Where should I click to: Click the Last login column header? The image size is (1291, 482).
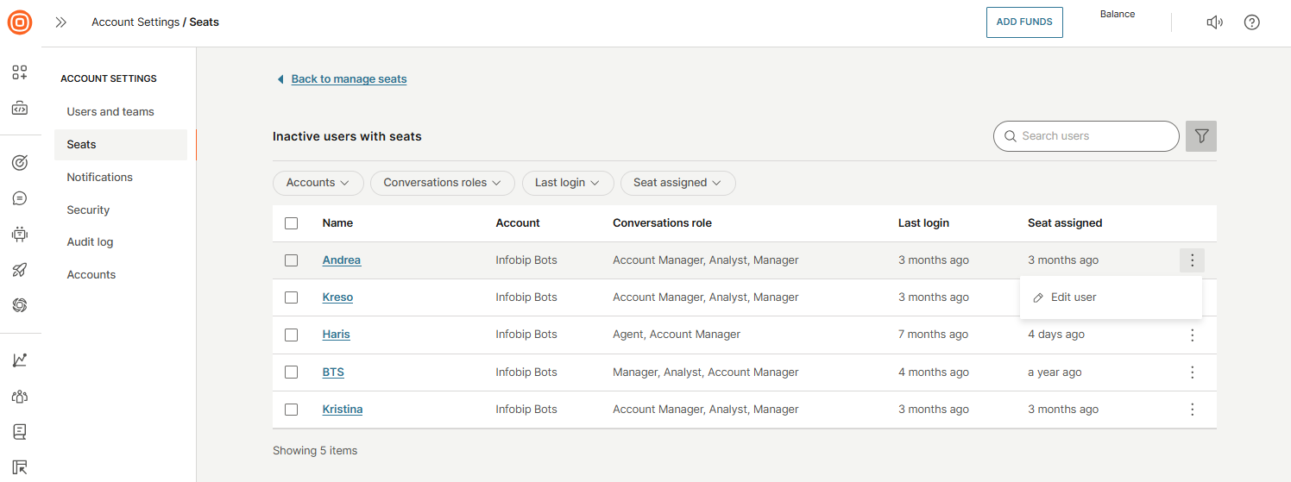coord(923,223)
